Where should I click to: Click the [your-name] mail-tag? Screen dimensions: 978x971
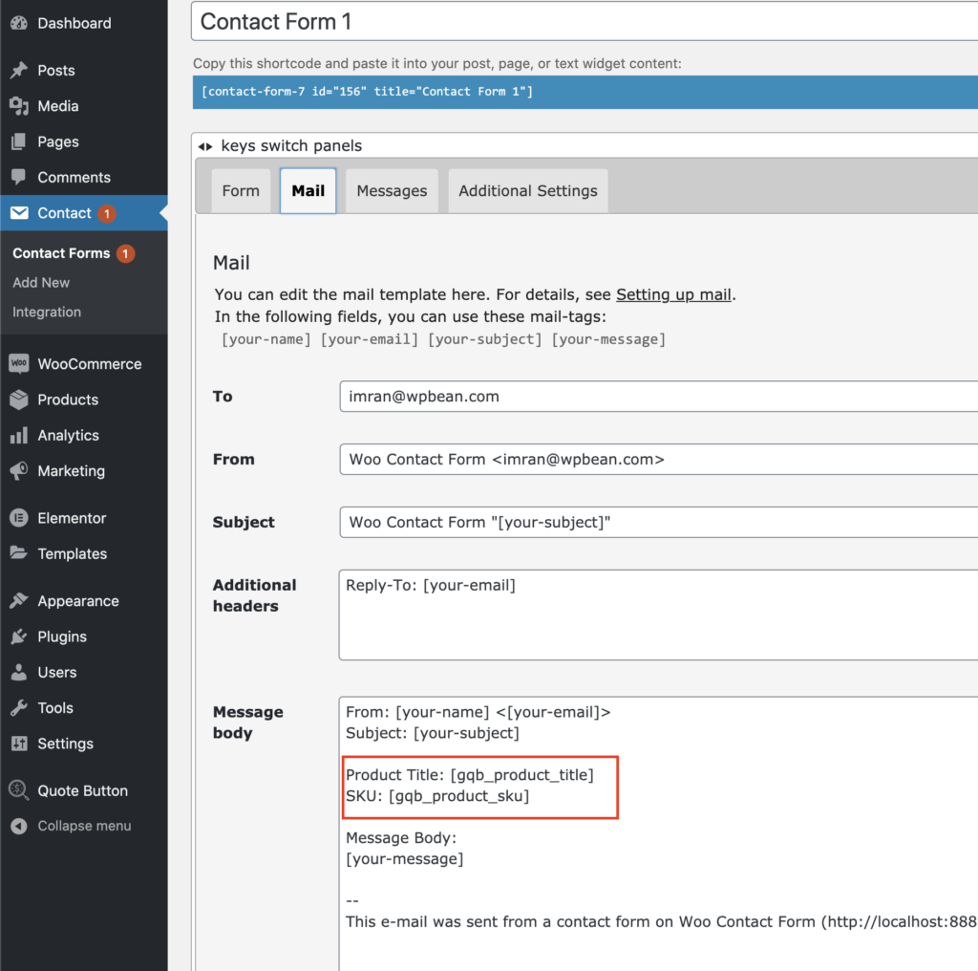point(266,339)
